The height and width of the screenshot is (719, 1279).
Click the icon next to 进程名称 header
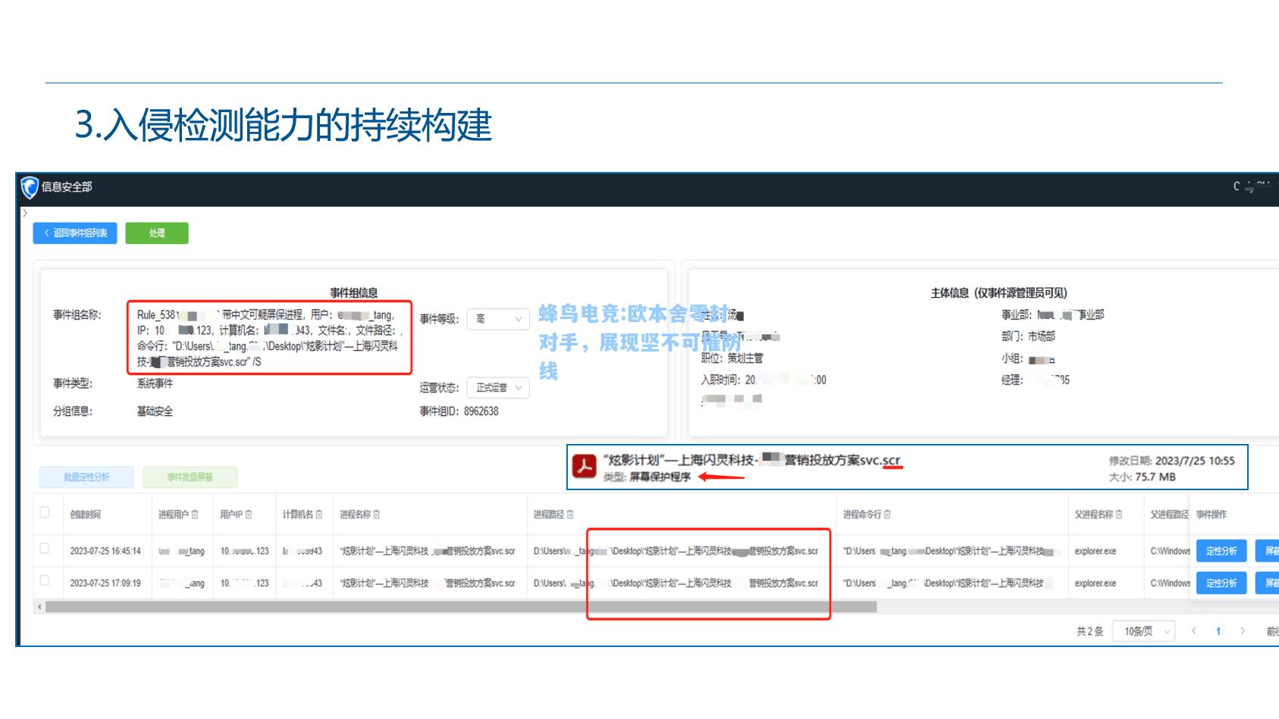coord(377,514)
